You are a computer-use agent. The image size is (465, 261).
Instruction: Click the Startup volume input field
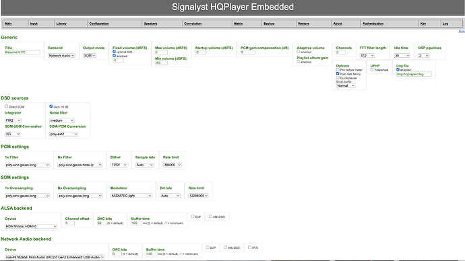200,52
